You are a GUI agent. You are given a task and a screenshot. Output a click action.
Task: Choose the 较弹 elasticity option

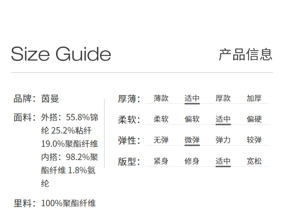coord(254,140)
